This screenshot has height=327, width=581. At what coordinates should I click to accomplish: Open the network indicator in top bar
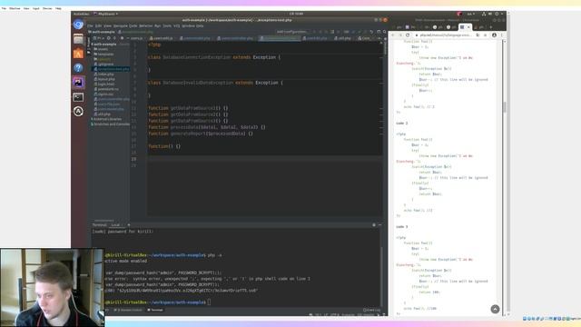(484, 15)
